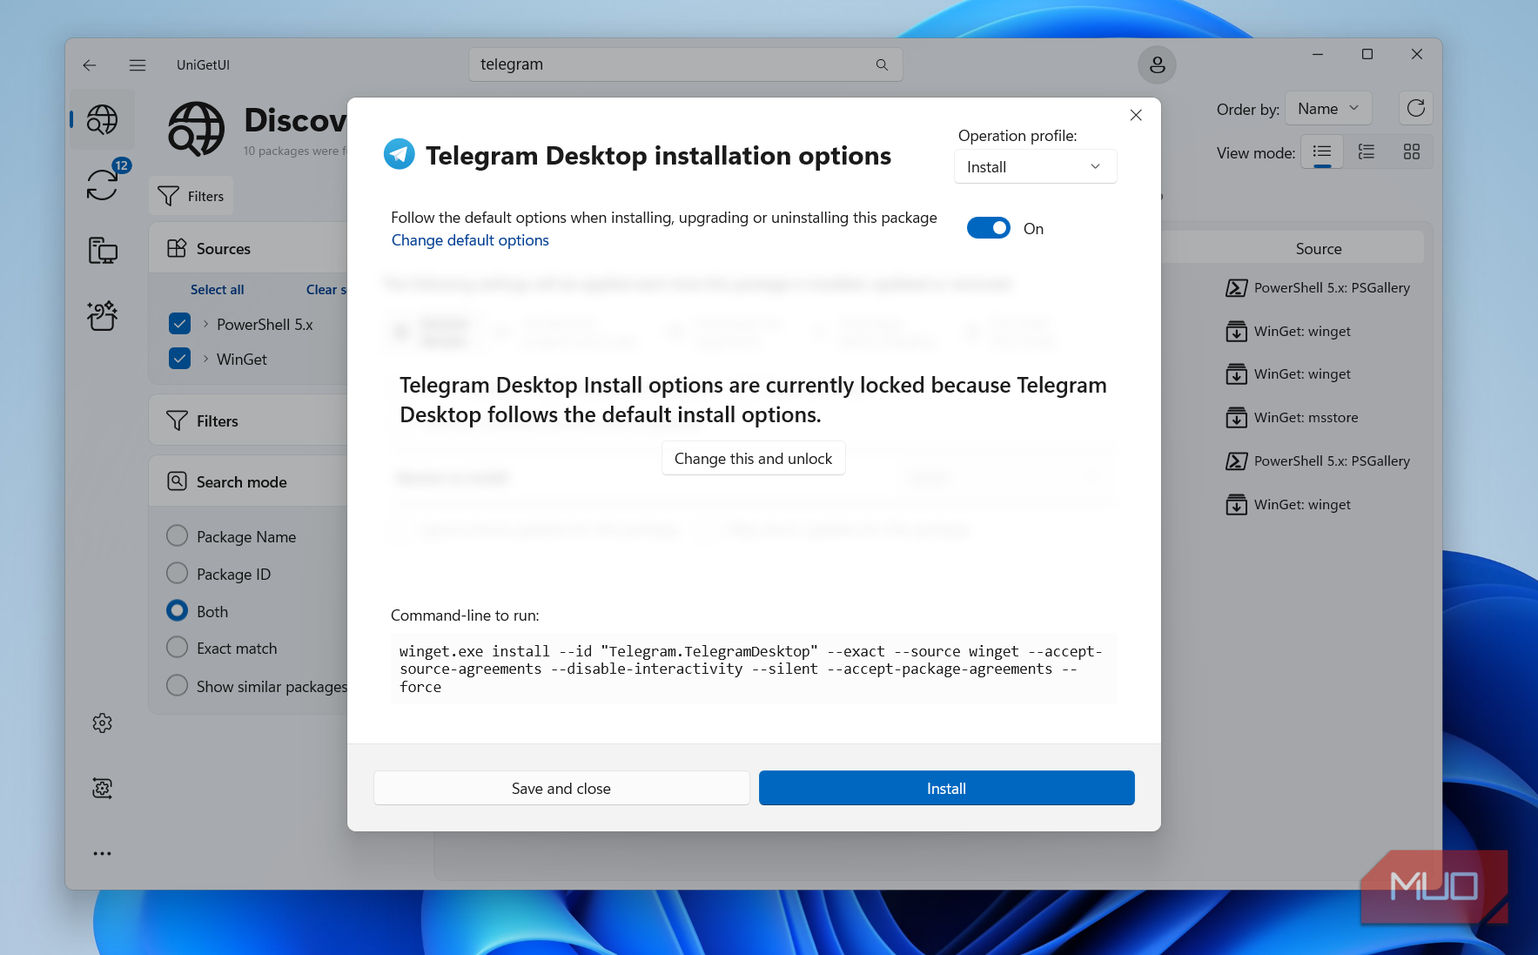Uncheck the WinGet source checkbox

179,359
